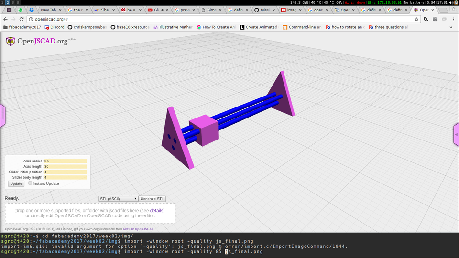Click the Axis length input field
Screen dimensions: 459x258
click(66, 166)
